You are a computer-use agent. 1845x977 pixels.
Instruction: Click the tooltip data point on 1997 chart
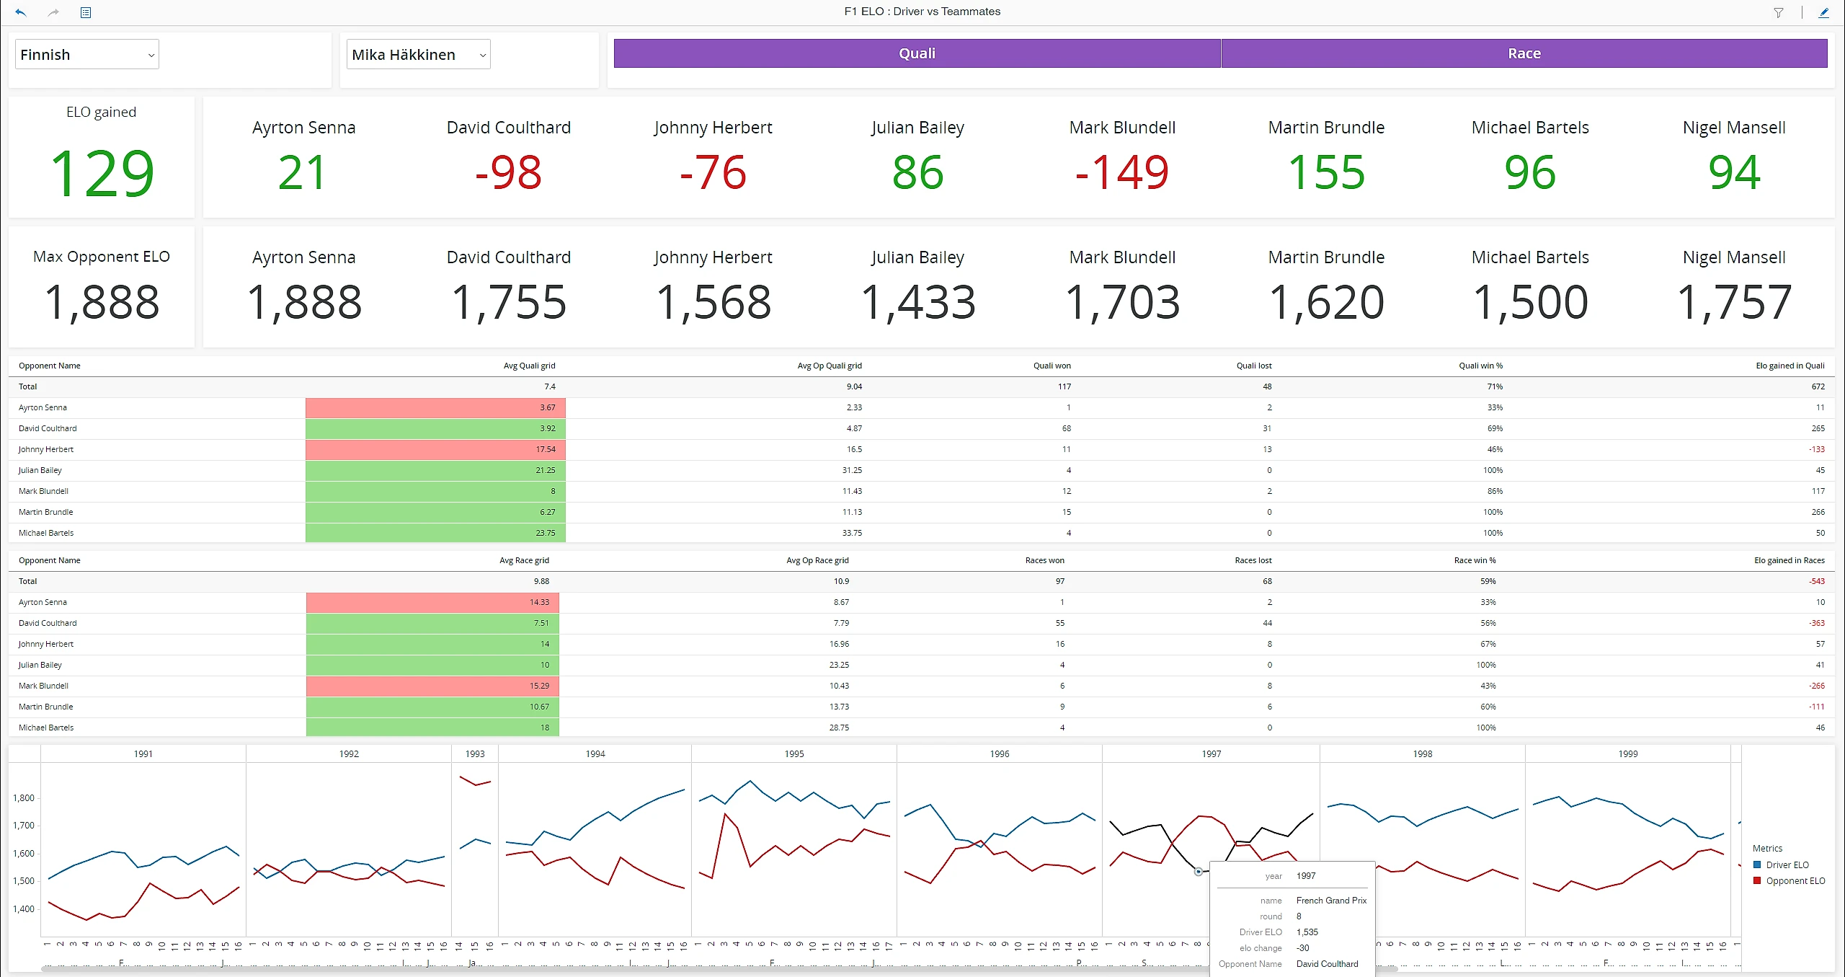(1199, 872)
